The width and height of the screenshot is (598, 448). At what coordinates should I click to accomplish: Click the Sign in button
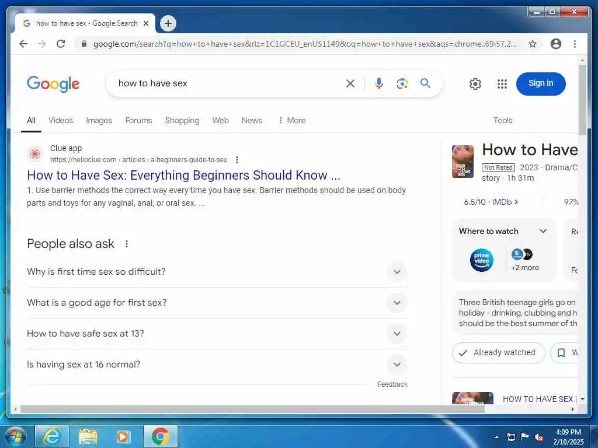541,84
